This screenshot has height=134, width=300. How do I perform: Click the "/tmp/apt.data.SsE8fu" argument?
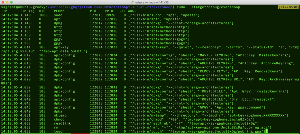(62, 51)
